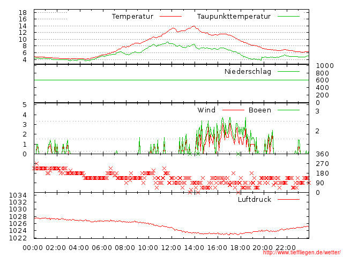
Task: Open the tieffliegen.de wetter link
Action: (x=302, y=252)
